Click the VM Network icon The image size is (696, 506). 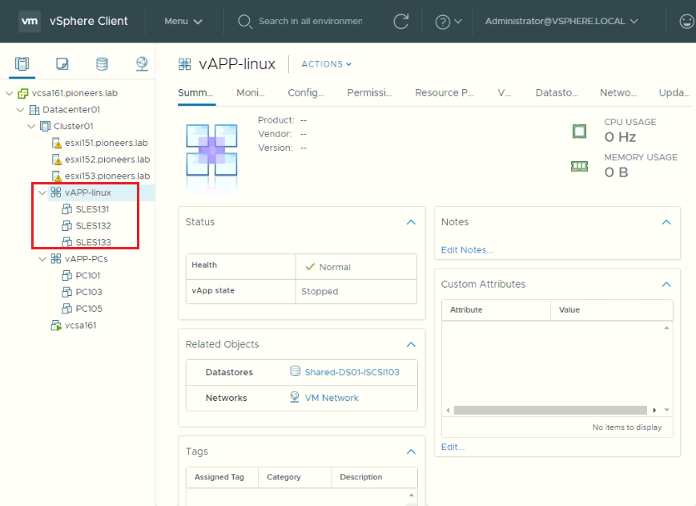click(294, 397)
